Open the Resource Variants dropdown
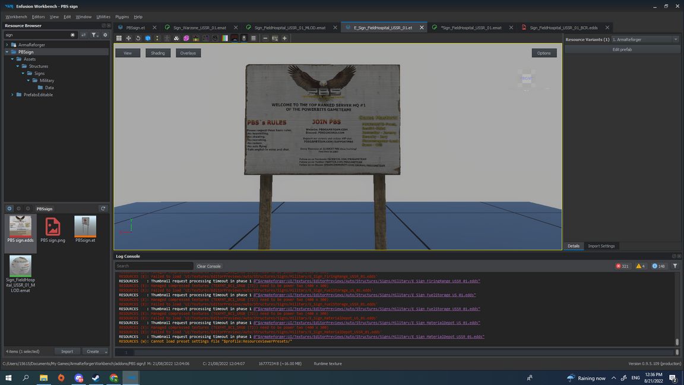This screenshot has width=684, height=385. point(645,39)
